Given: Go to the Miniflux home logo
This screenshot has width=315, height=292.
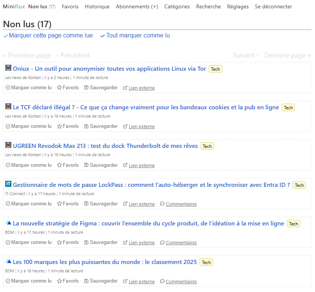Looking at the screenshot, I should tap(14, 7).
